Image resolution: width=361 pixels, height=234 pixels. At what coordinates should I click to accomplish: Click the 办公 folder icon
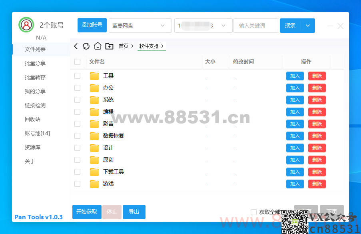pos(94,88)
